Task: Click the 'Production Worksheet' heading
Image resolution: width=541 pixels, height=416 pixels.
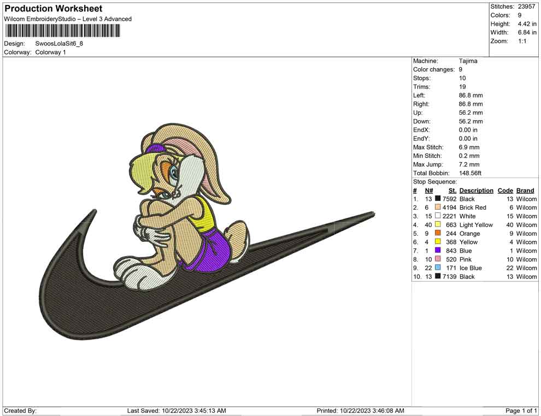Action: [53, 9]
